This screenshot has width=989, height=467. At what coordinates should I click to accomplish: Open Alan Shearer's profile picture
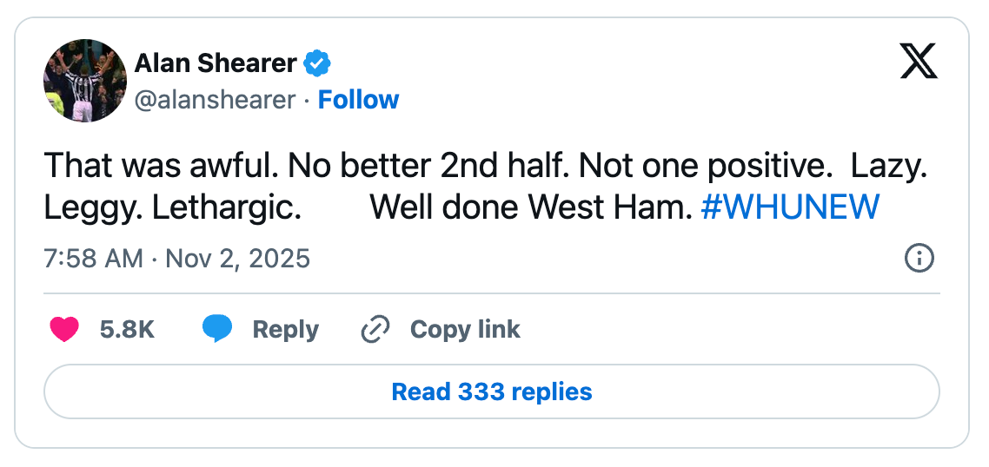tap(84, 81)
